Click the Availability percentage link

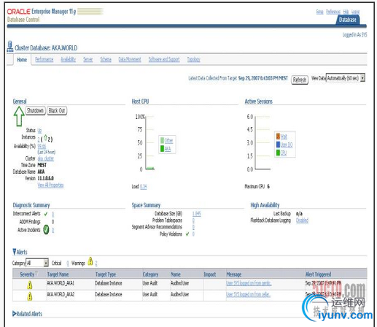(42, 146)
